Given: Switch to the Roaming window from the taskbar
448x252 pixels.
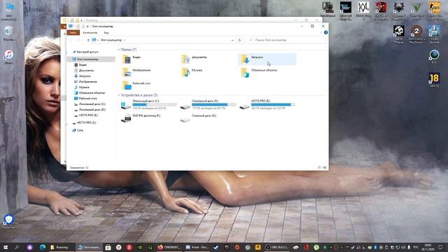Looking at the screenshot, I should pyautogui.click(x=59, y=247).
